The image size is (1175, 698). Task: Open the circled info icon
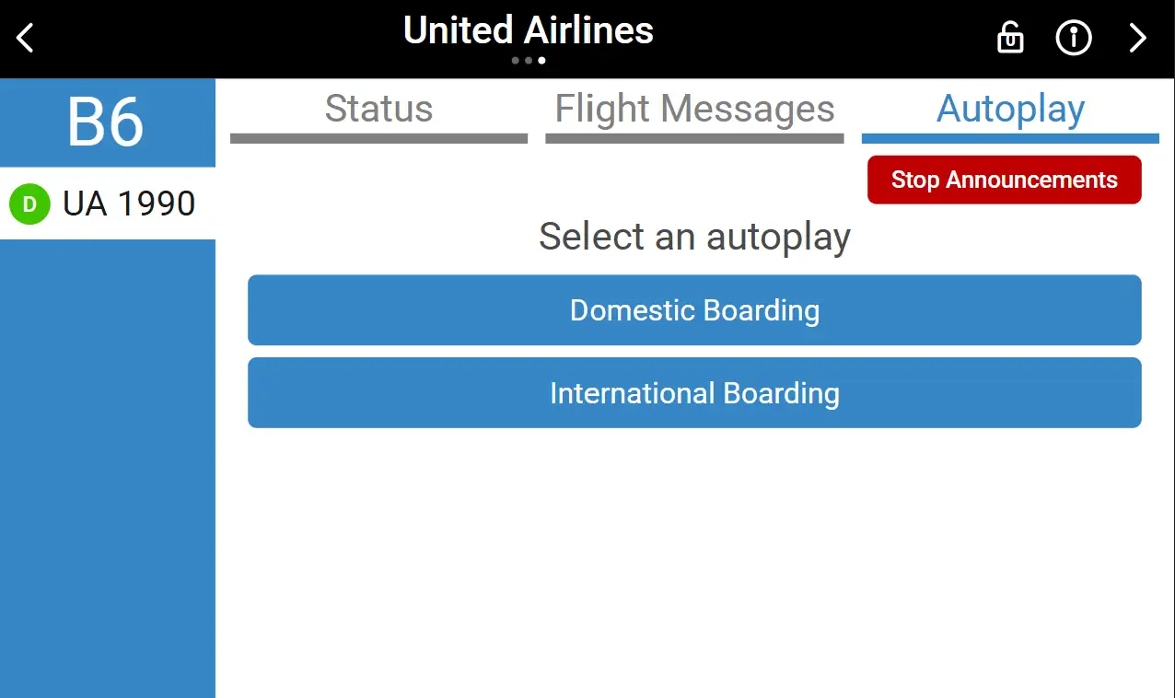[x=1074, y=38]
